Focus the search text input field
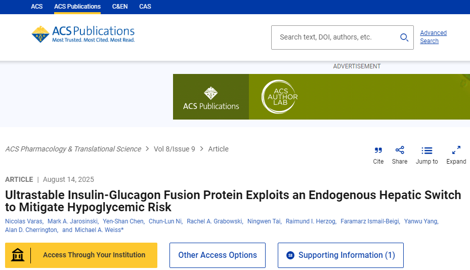 (334, 37)
